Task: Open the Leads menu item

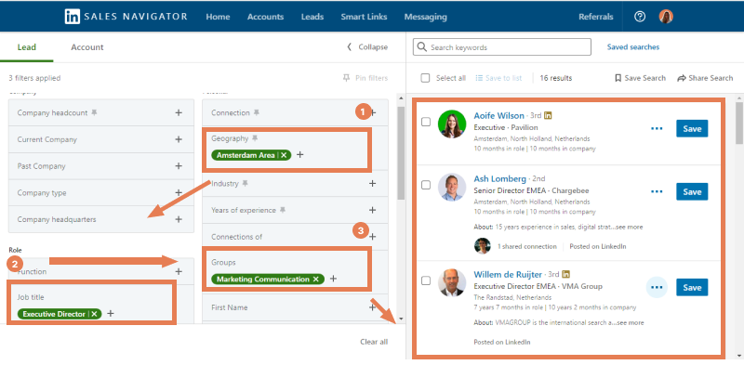Action: click(312, 17)
